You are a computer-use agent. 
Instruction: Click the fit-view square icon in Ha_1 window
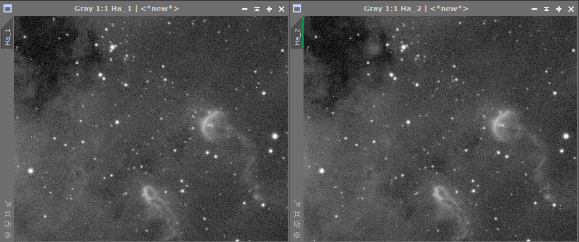(x=8, y=214)
